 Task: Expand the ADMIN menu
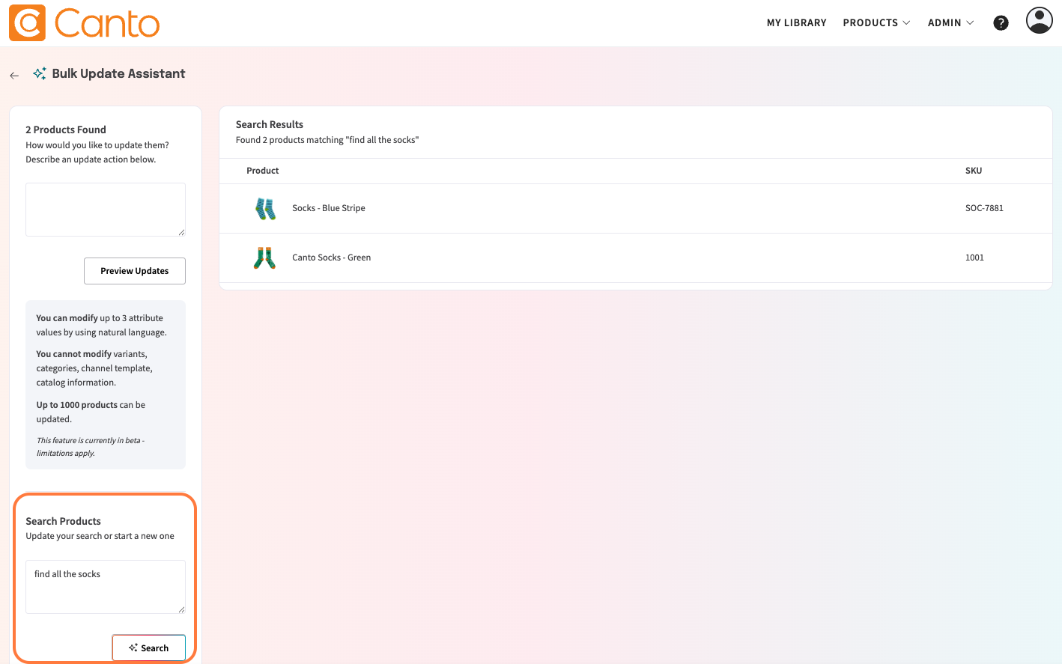tap(950, 23)
